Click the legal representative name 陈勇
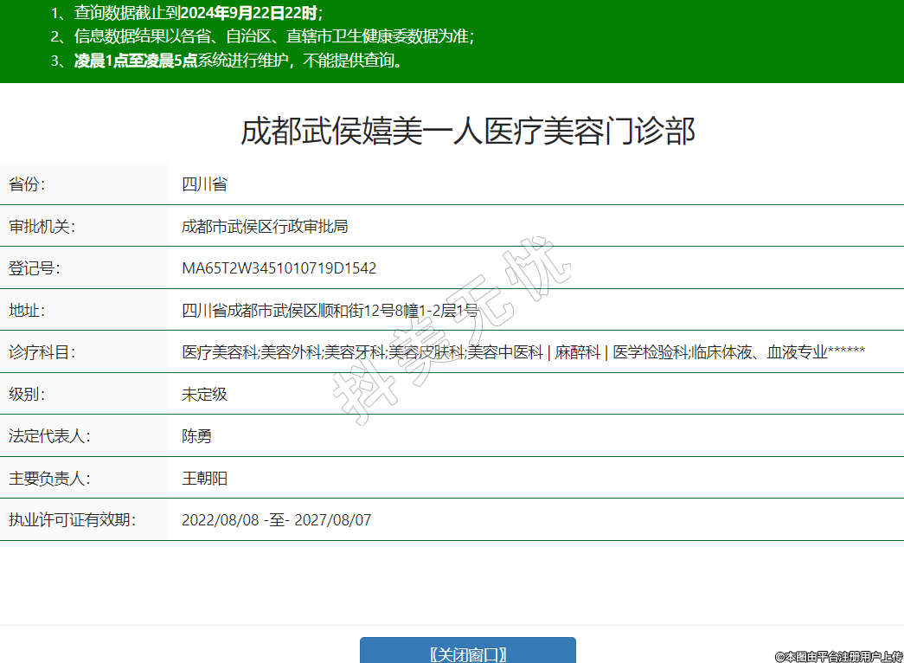 [x=196, y=436]
